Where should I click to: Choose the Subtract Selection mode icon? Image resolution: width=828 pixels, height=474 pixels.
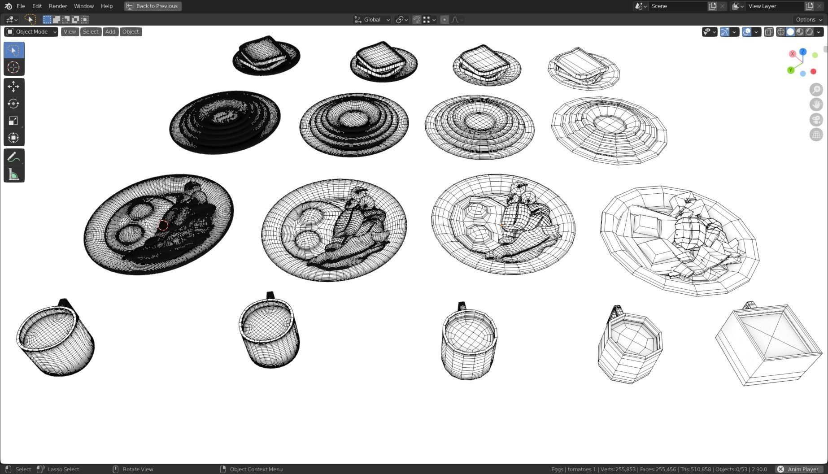click(66, 19)
